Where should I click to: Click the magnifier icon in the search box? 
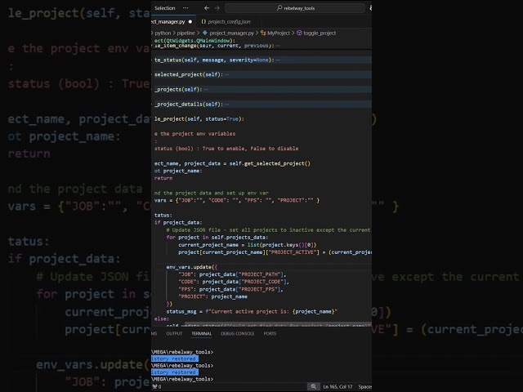(x=279, y=8)
